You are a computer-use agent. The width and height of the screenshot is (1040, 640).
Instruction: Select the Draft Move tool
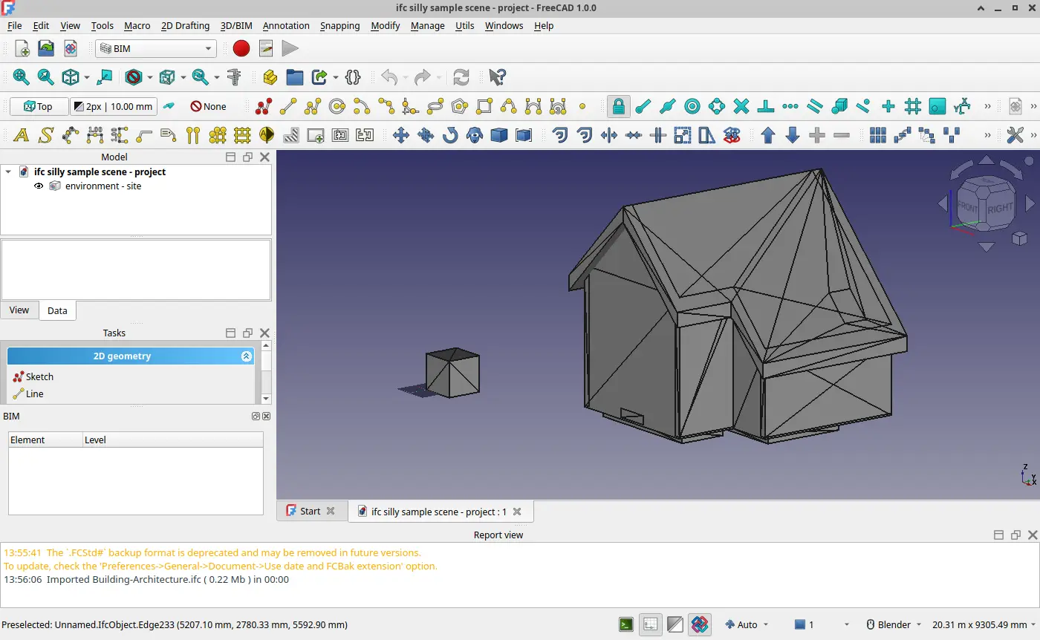[401, 135]
